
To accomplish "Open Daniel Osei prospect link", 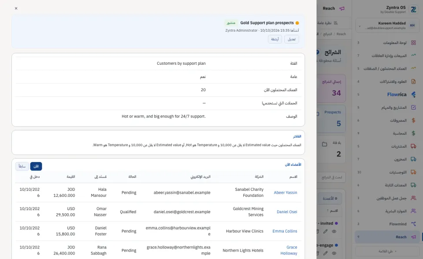I will click(x=287, y=212).
